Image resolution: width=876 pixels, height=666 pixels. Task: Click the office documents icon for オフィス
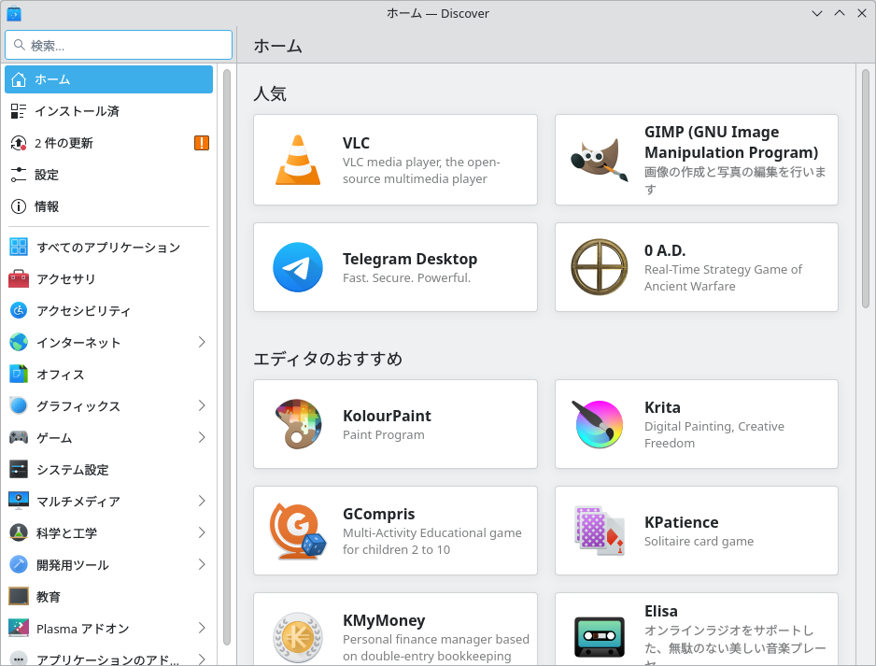[x=19, y=374]
